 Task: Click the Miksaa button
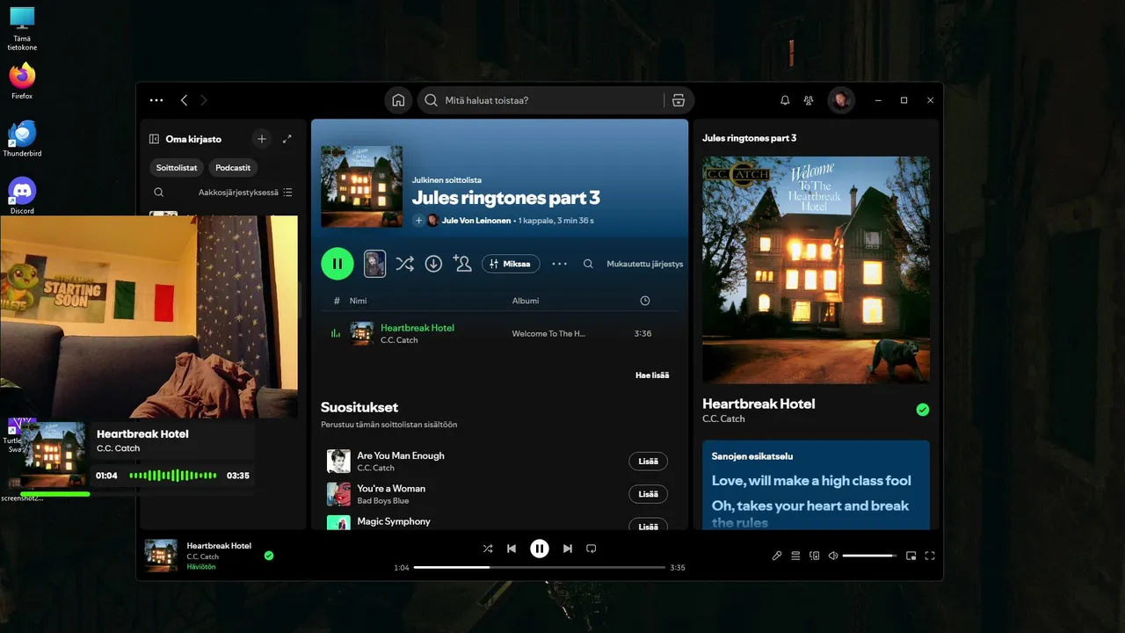pyautogui.click(x=511, y=264)
